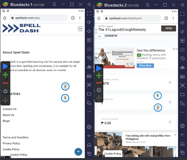Go back using Bluestacks 1 sidebar arrow
The height and width of the screenshot is (160, 187).
click(89, 136)
